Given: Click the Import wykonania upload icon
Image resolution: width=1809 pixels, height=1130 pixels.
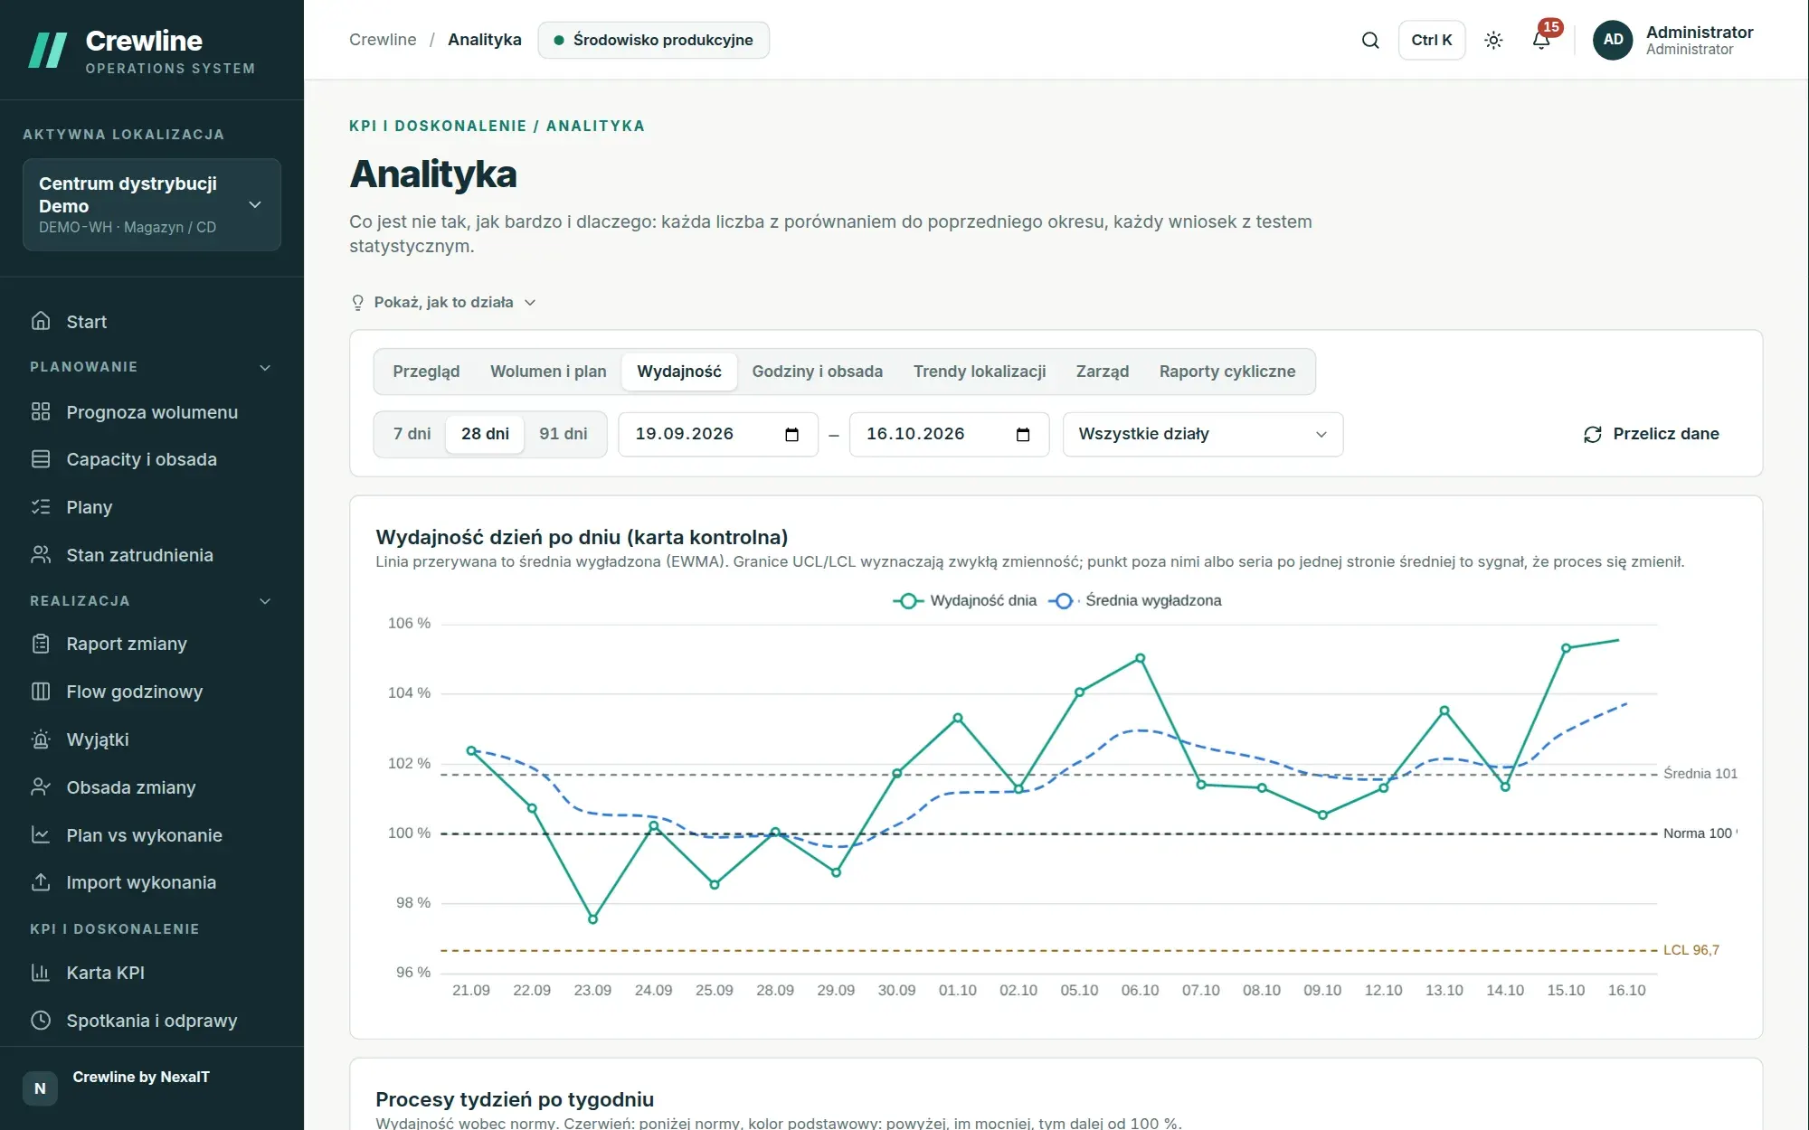Looking at the screenshot, I should click(x=41, y=882).
